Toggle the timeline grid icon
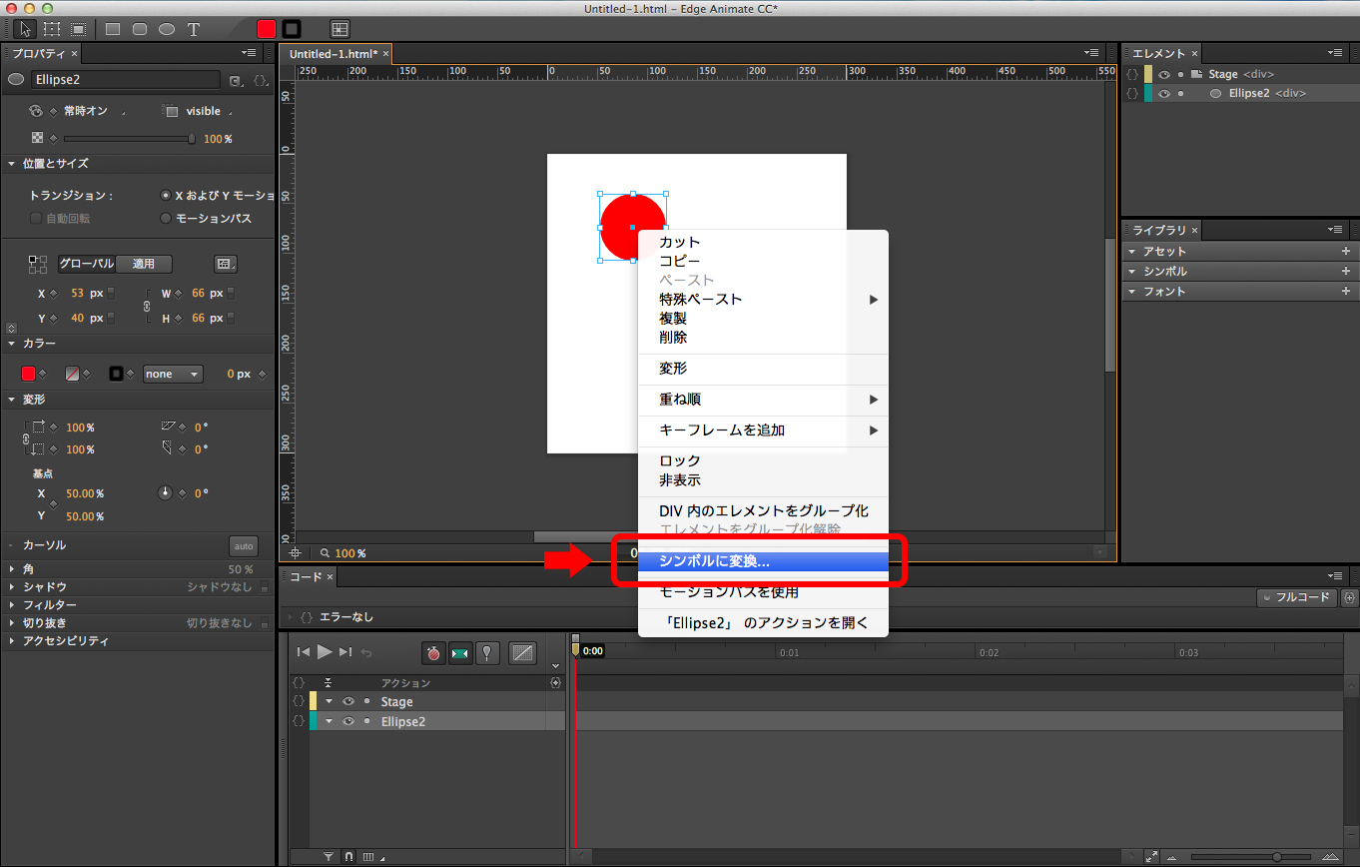1360x867 pixels. pyautogui.click(x=368, y=857)
